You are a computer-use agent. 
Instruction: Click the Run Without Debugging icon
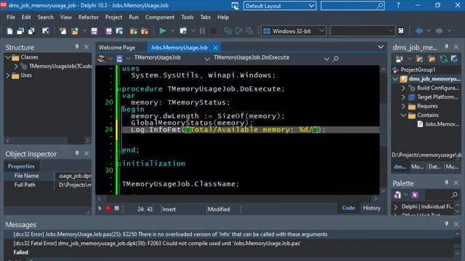click(183, 30)
